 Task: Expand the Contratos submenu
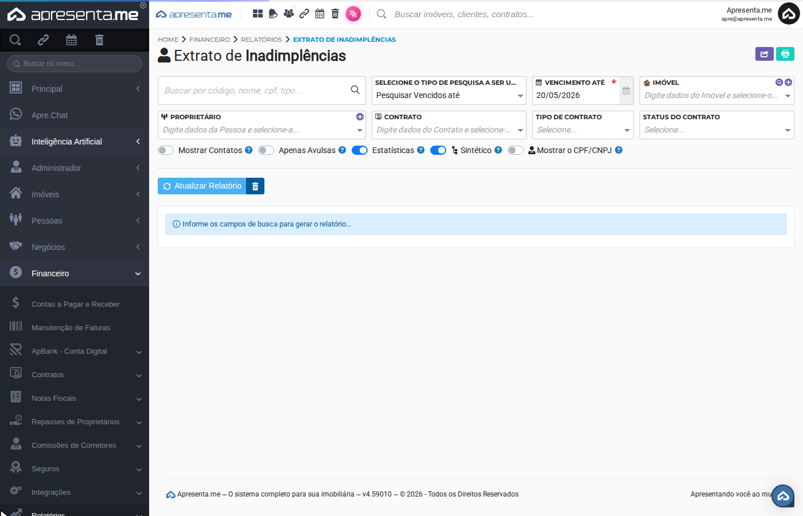click(x=75, y=375)
